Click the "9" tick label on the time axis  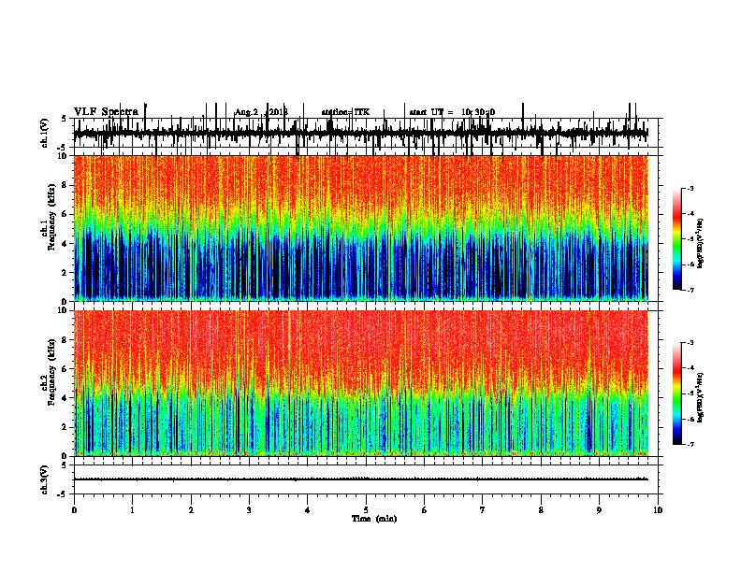pyautogui.click(x=599, y=510)
